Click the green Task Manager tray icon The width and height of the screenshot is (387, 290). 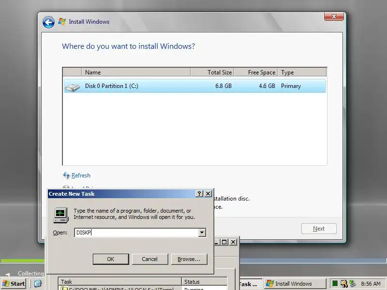tap(335, 284)
